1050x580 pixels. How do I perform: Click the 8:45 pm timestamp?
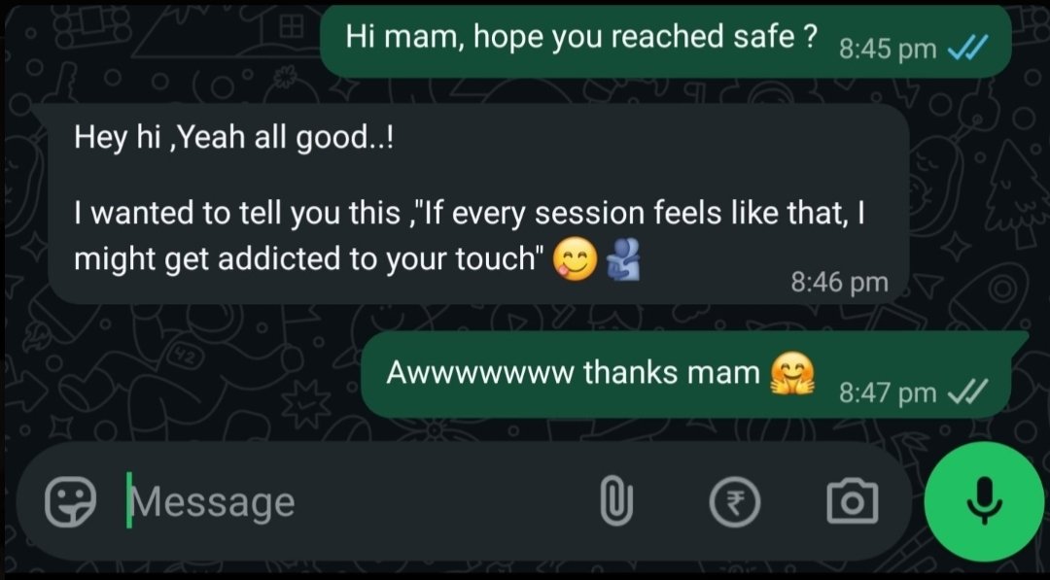tap(888, 50)
